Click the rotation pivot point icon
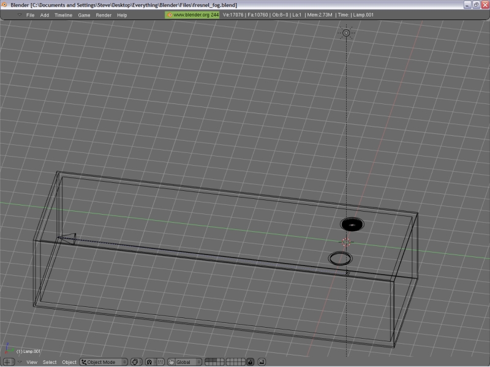 click(149, 362)
